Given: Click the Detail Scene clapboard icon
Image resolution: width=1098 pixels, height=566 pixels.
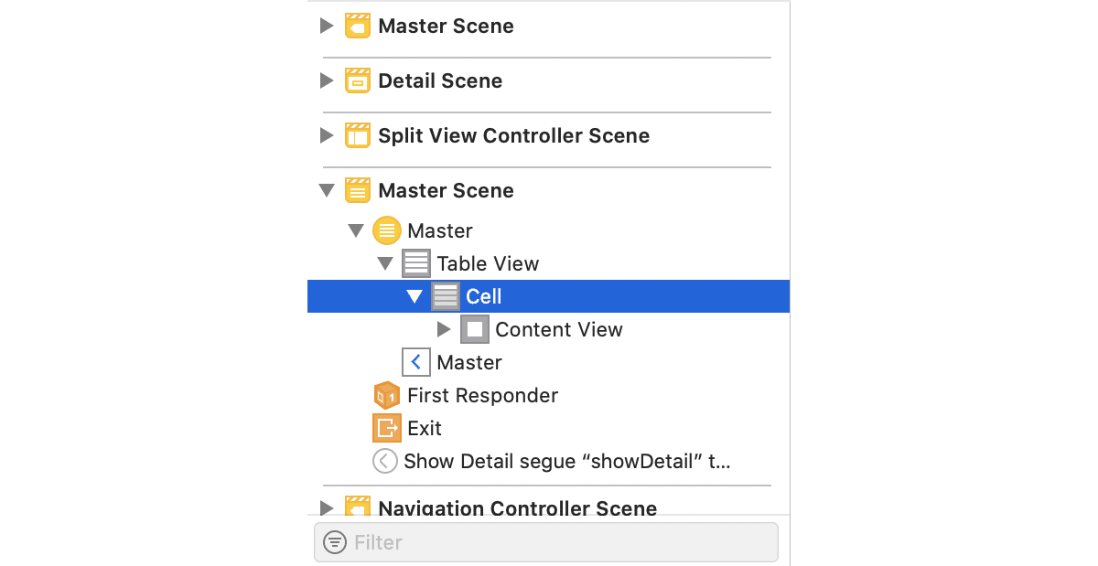Looking at the screenshot, I should (357, 80).
